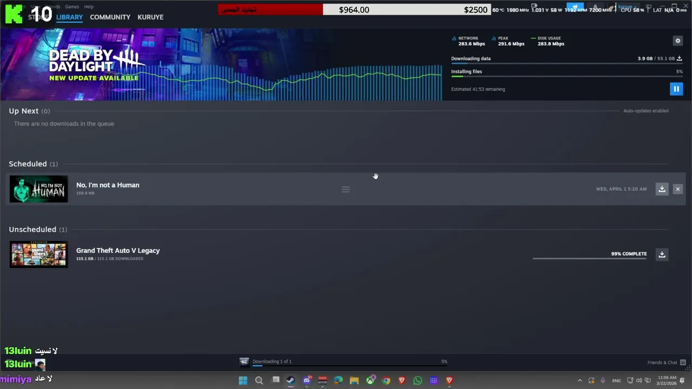
Task: Open Friends & Chat panel
Action: pos(667,362)
